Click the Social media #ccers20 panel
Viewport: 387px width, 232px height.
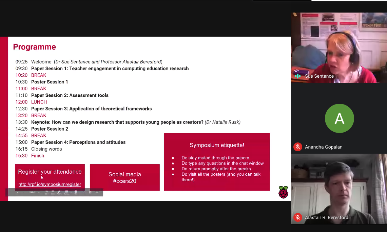click(x=124, y=177)
